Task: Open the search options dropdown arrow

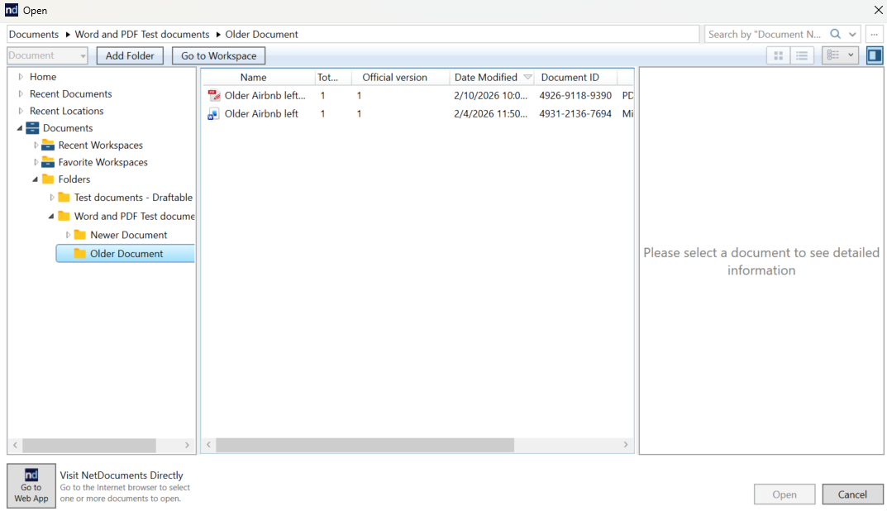Action: [852, 35]
